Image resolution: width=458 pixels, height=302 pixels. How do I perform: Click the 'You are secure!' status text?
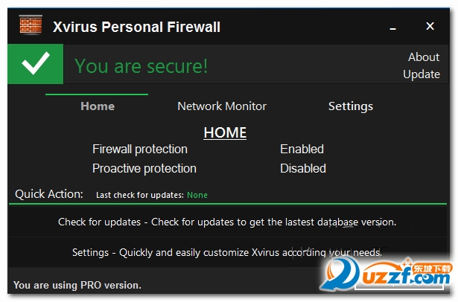[141, 66]
